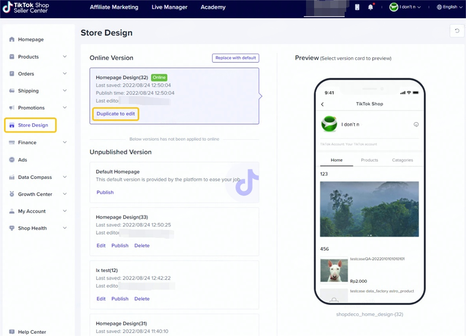Screen dimensions: 466x336
Task: Delete the Homepage Design(33) version
Action: [142, 246]
